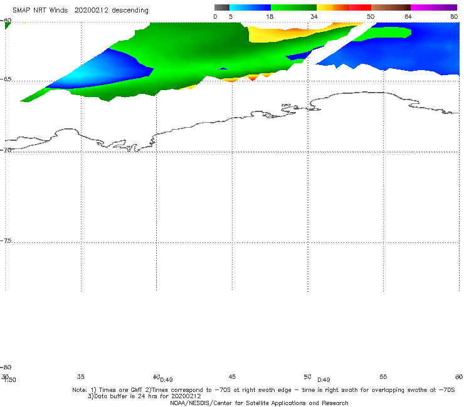Click the swath time label beside longitude 40
Screen dimensions: 464x407
click(167, 380)
